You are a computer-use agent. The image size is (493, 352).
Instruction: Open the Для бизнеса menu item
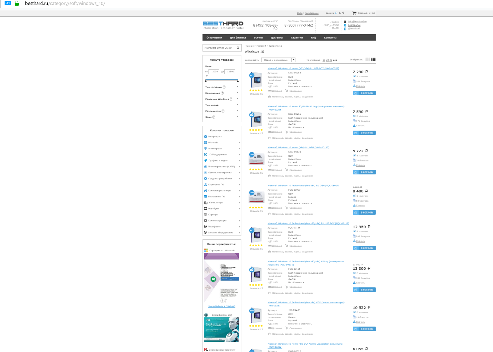pyautogui.click(x=238, y=38)
